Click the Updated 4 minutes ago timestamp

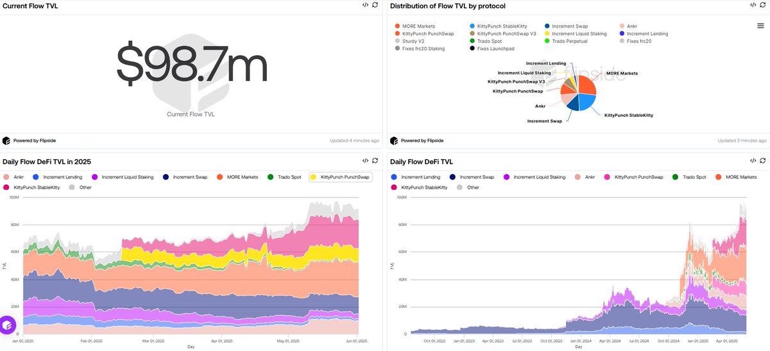point(354,141)
